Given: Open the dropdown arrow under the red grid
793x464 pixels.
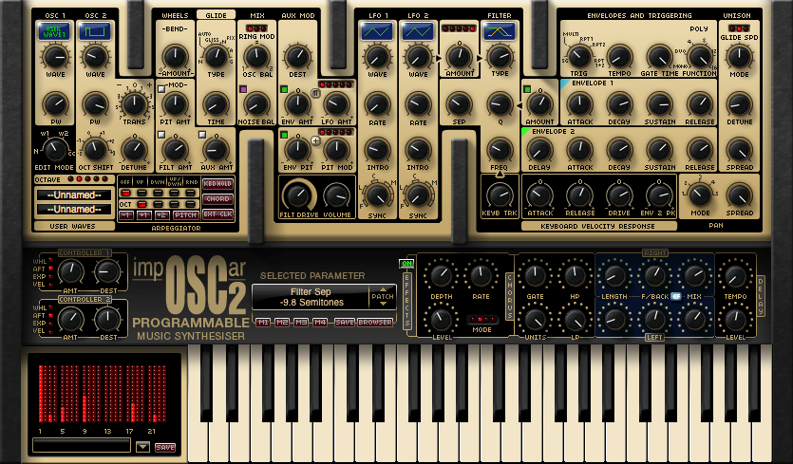Looking at the screenshot, I should [142, 446].
